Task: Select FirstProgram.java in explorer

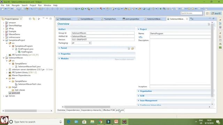Action: coord(25,49)
